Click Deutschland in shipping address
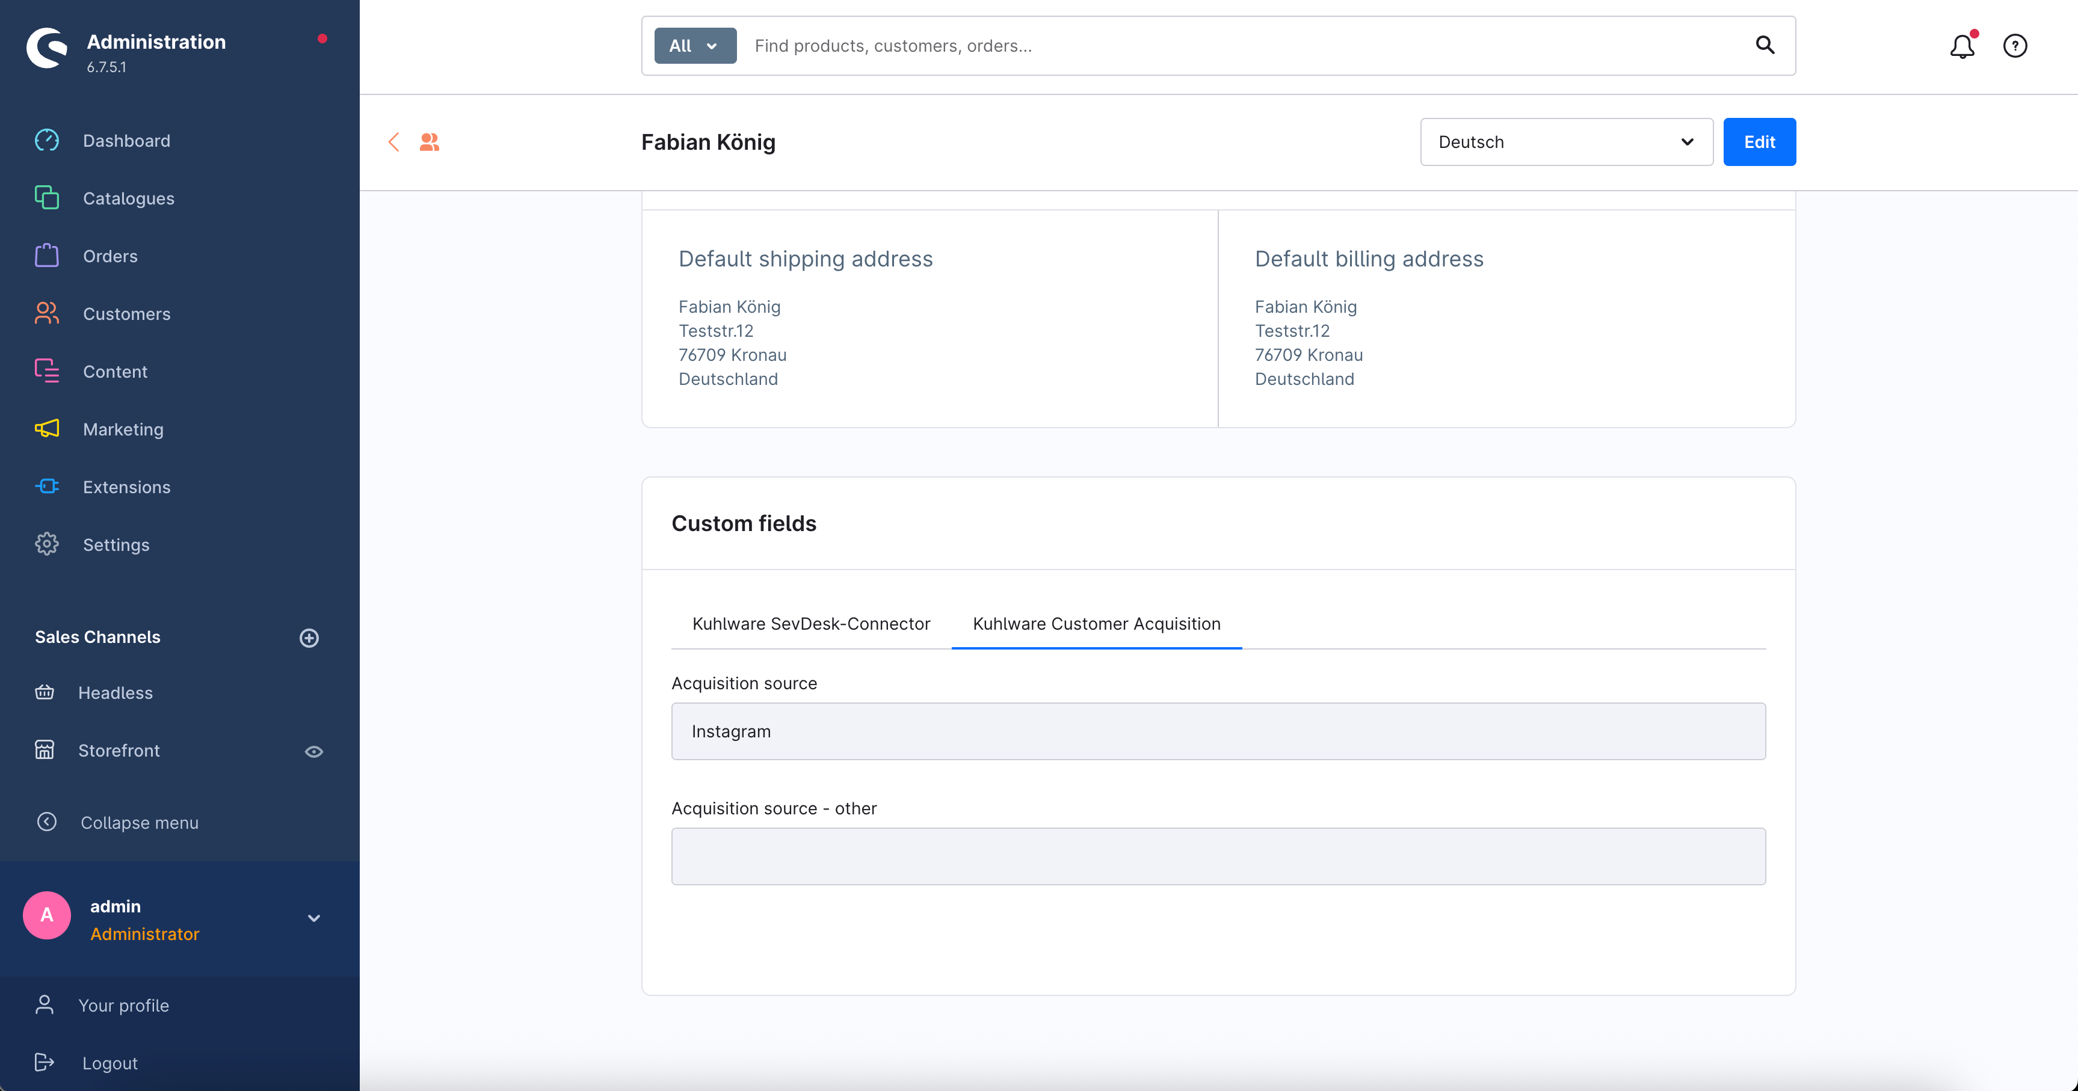The width and height of the screenshot is (2078, 1091). [x=727, y=379]
